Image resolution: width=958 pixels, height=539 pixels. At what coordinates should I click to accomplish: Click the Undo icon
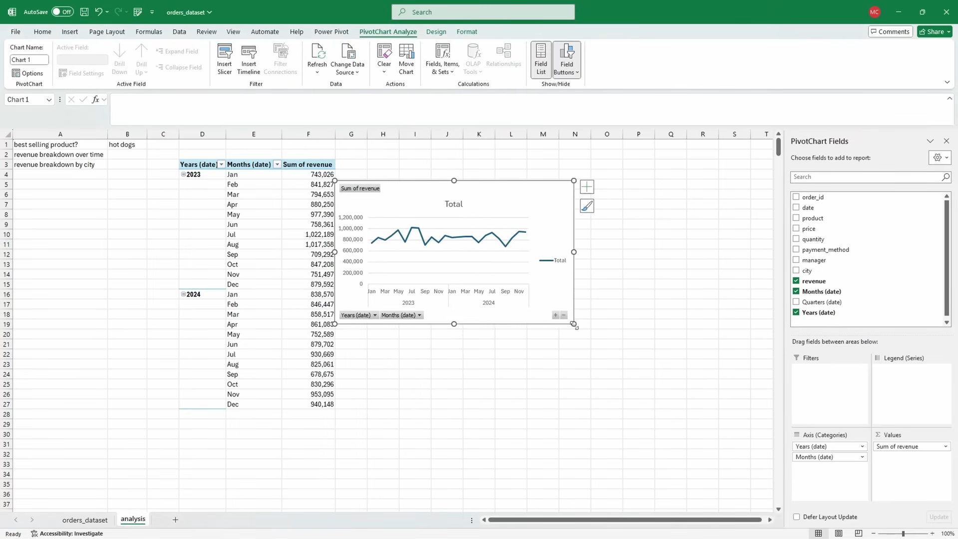coord(99,12)
